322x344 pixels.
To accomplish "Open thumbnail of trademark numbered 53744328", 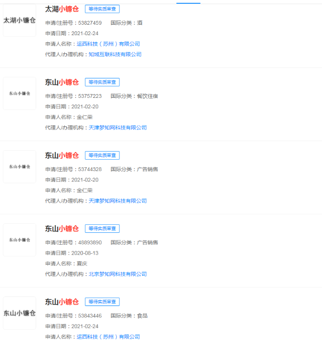I will pos(20,167).
